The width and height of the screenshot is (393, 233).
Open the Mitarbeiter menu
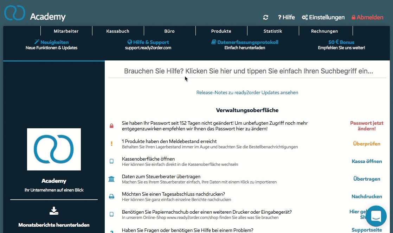tap(66, 31)
